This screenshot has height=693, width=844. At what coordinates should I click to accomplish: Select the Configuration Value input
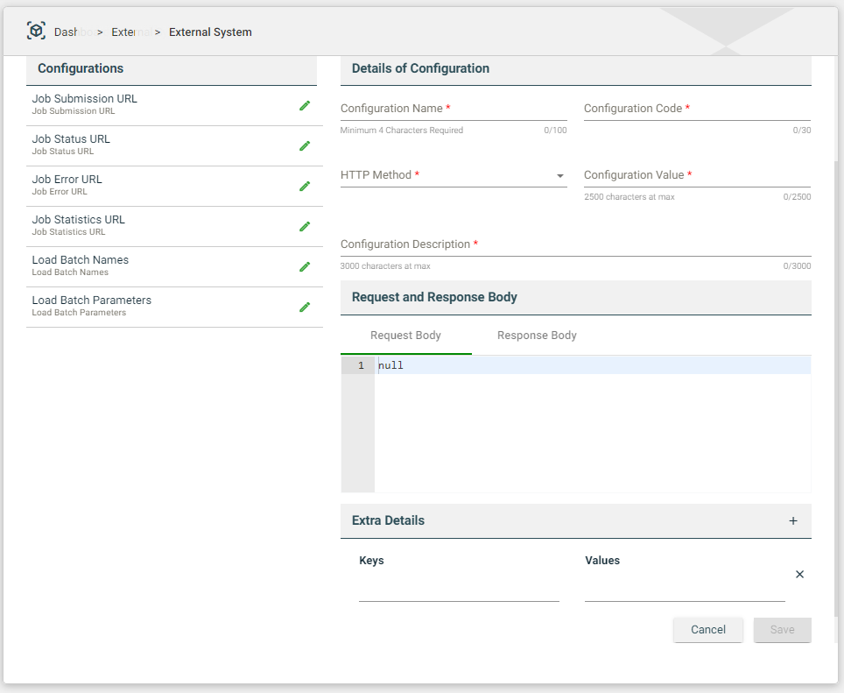(x=697, y=176)
